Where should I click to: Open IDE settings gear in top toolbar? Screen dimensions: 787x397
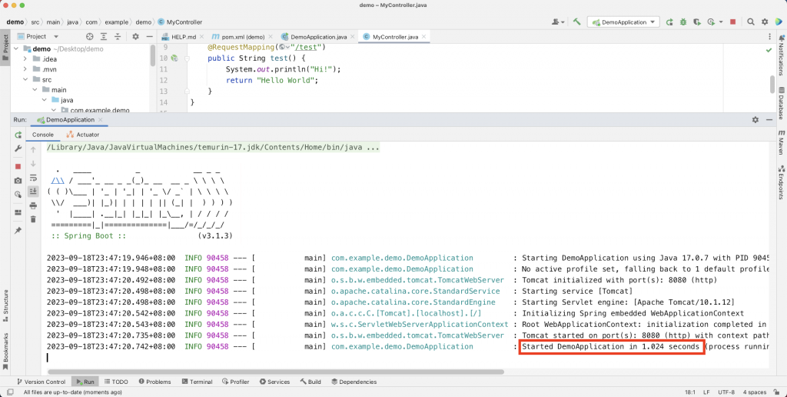point(765,22)
